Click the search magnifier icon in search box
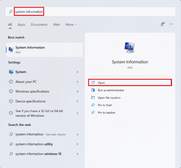The height and width of the screenshot is (168, 181). pyautogui.click(x=11, y=12)
